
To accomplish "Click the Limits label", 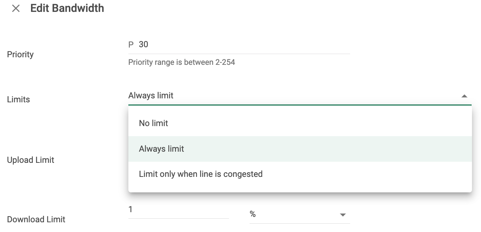I will click(18, 99).
